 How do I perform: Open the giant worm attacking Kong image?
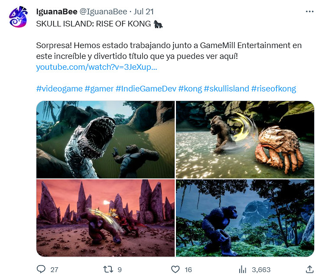click(106, 139)
